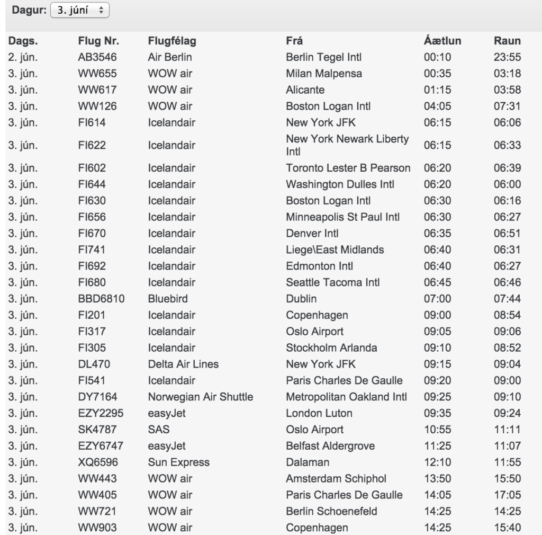Click the Bluebird airline name
Viewport: 542px width, 535px height.
click(168, 299)
